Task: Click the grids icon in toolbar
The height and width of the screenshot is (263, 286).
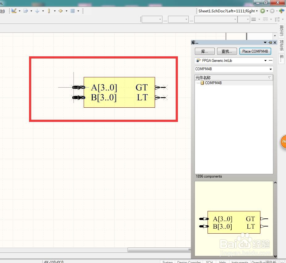Action: pyautogui.click(x=73, y=11)
